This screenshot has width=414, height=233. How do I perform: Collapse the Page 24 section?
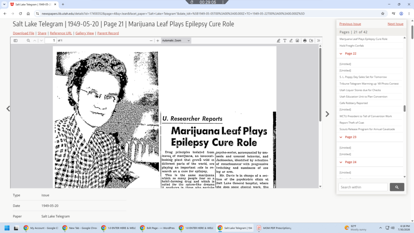[x=341, y=162]
